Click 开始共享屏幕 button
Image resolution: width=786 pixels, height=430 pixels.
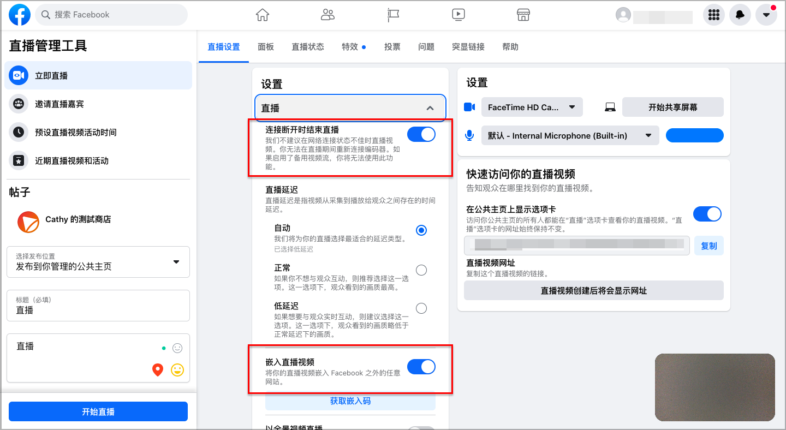coord(673,107)
